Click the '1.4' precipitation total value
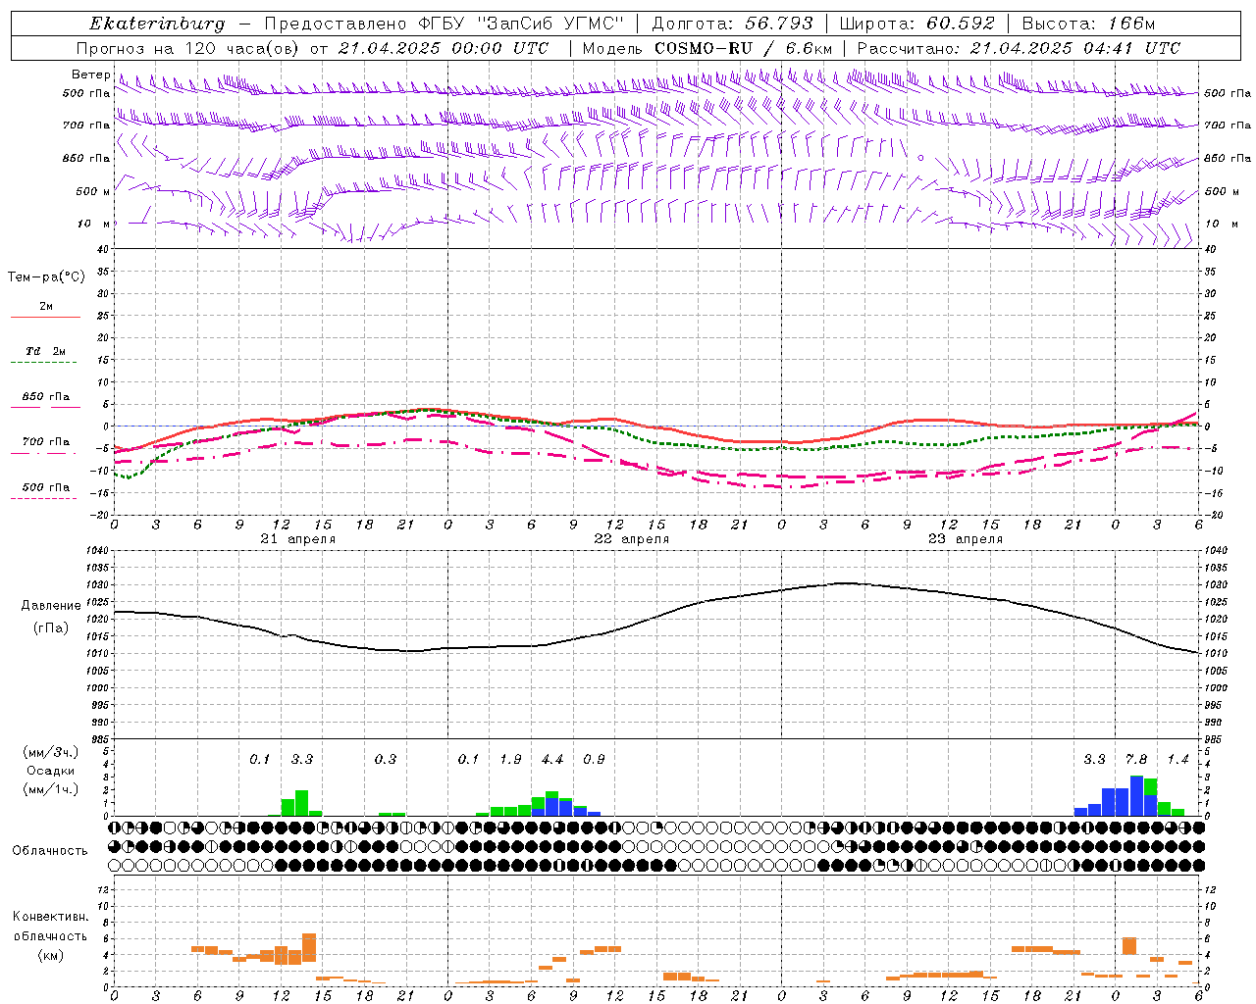 point(1177,760)
